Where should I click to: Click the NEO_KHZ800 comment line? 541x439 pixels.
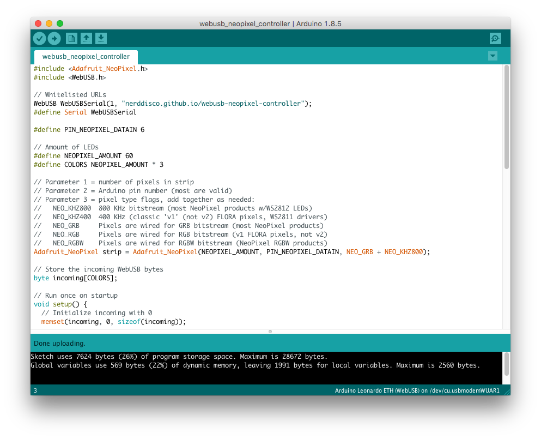click(173, 208)
